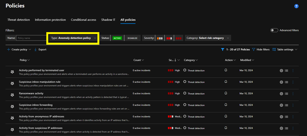Click alert bell for Ransomware activity
Screen dimensions: 307x136
pos(226,93)
